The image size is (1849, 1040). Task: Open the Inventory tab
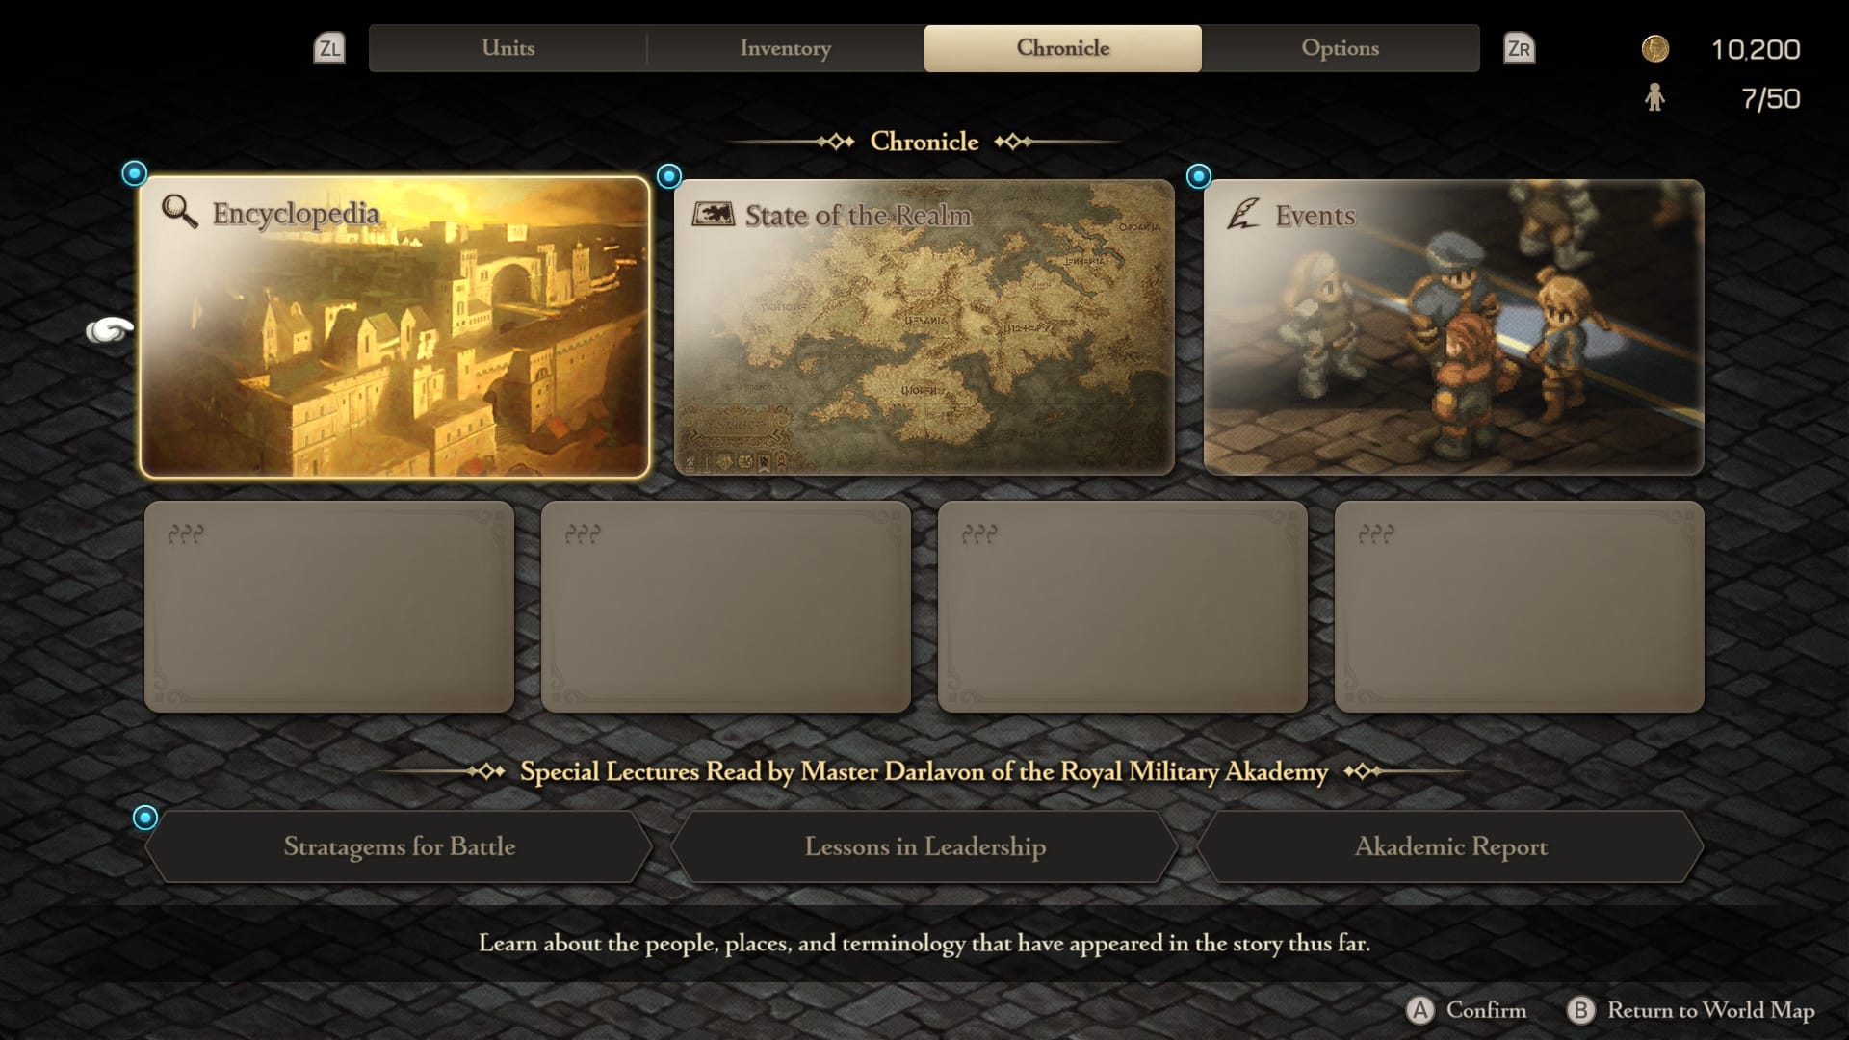pos(785,48)
